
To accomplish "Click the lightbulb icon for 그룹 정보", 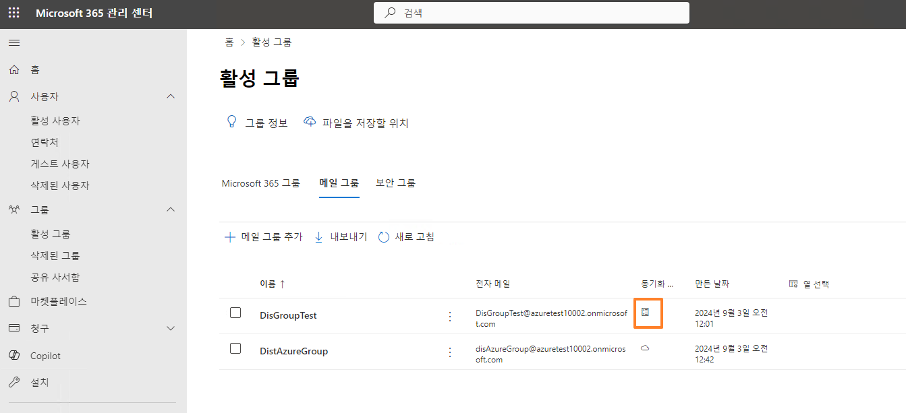I will coord(231,122).
